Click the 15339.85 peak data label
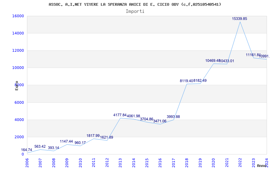270x169 pixels. [x=239, y=19]
